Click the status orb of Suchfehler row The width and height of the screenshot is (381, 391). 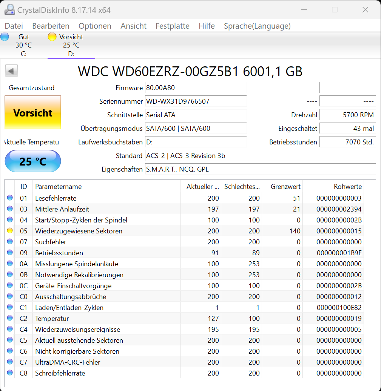[10, 241]
